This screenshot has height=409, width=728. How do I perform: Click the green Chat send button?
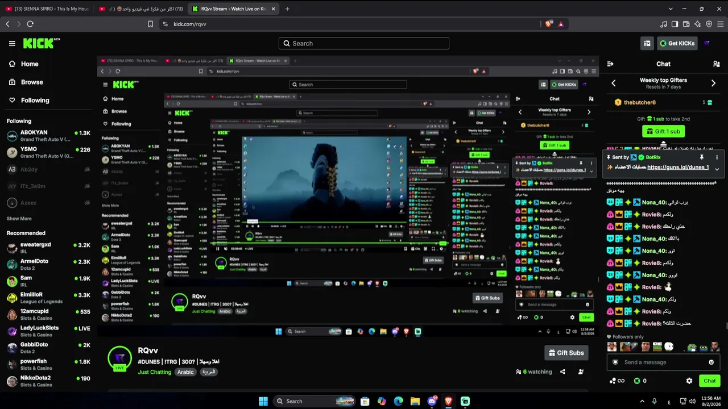click(x=710, y=381)
